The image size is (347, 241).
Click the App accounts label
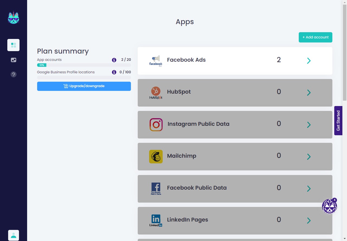tap(49, 60)
